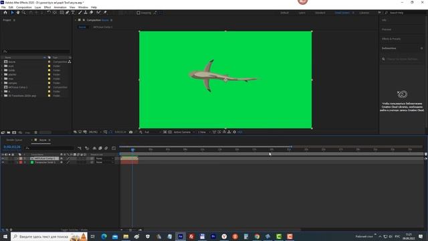The width and height of the screenshot is (428, 241).
Task: Open the 1 View layout dropdown
Action: 204,132
